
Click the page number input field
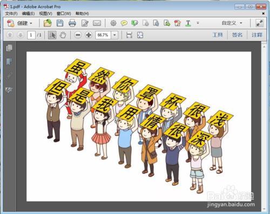pyautogui.click(x=31, y=35)
